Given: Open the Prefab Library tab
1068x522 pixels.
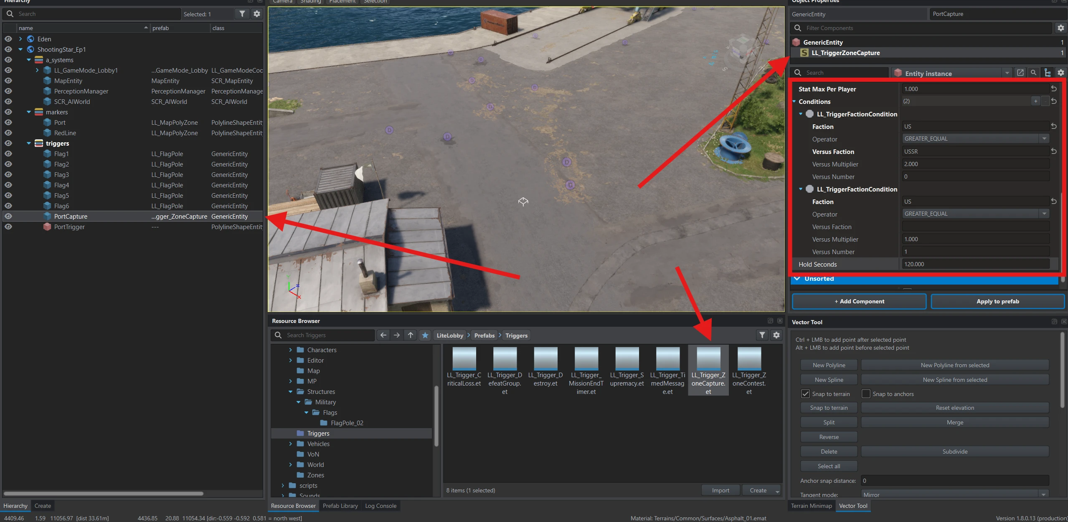Looking at the screenshot, I should click(x=340, y=506).
